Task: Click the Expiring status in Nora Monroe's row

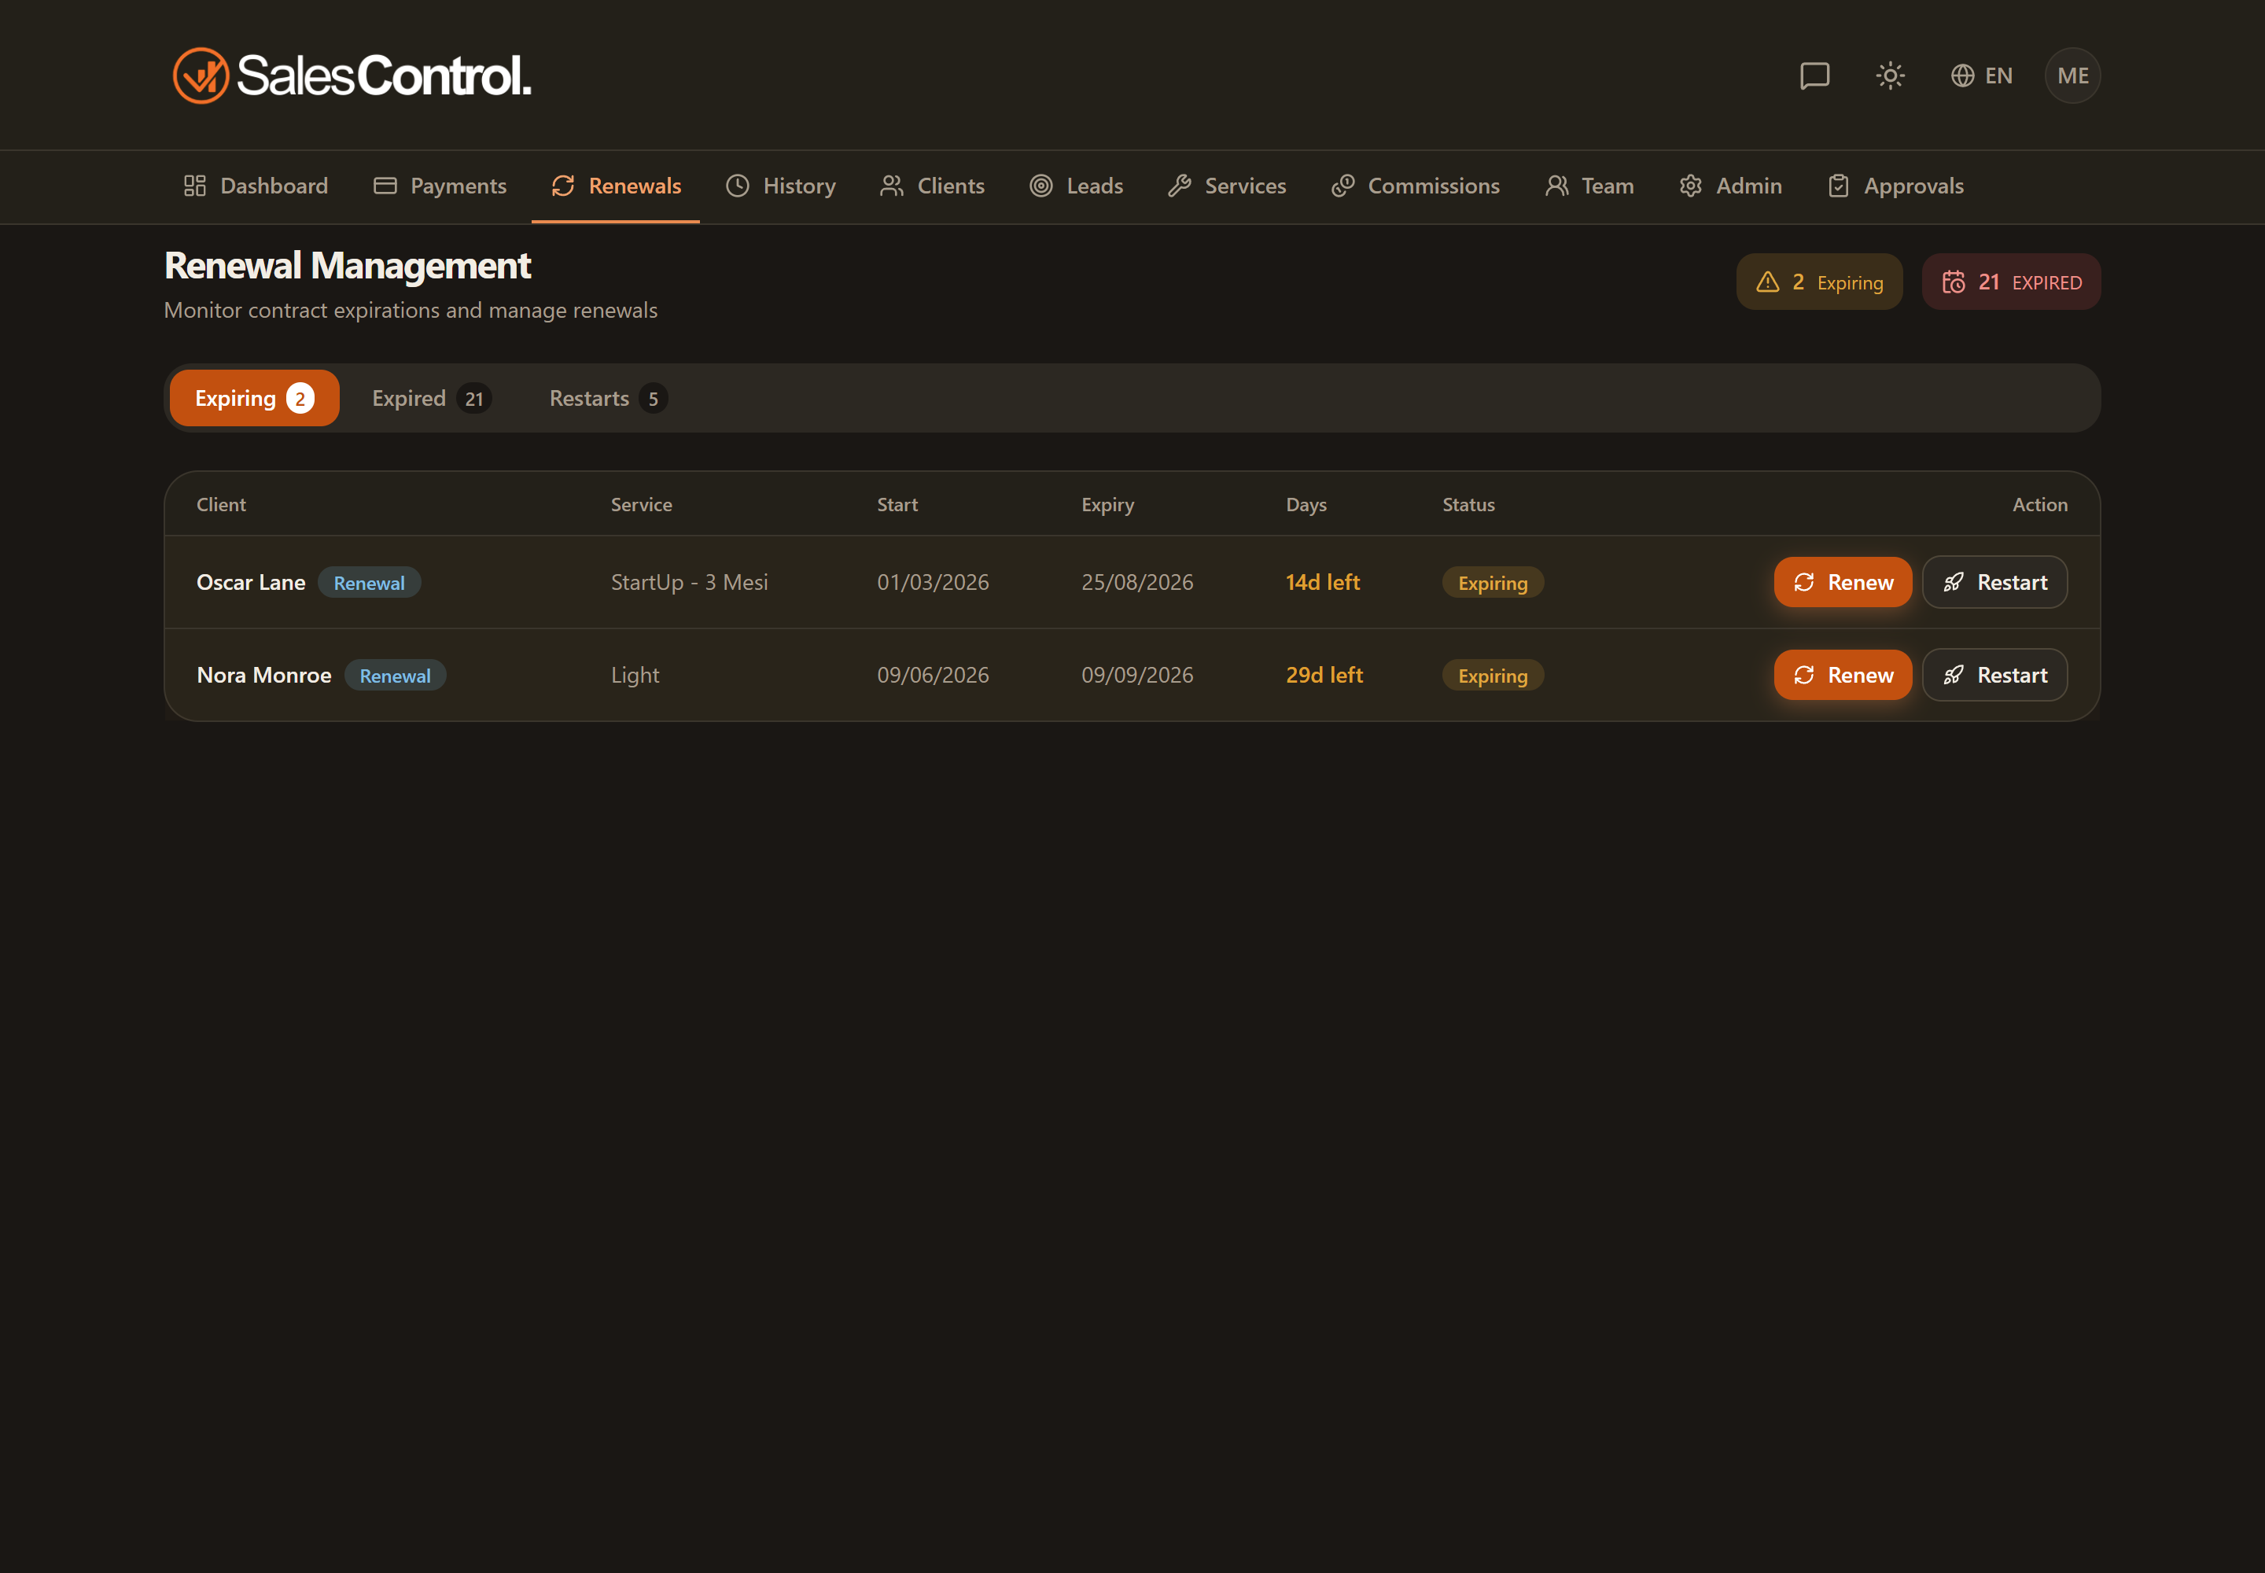Action: pyautogui.click(x=1492, y=675)
